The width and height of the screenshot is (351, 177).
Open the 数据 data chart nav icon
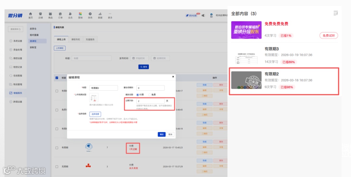click(x=100, y=16)
